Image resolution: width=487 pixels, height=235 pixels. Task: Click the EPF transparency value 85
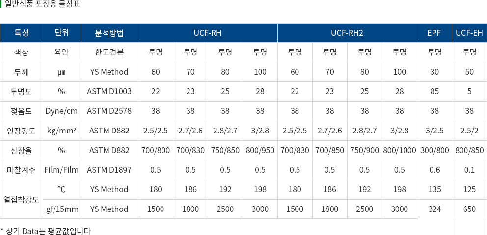click(434, 92)
